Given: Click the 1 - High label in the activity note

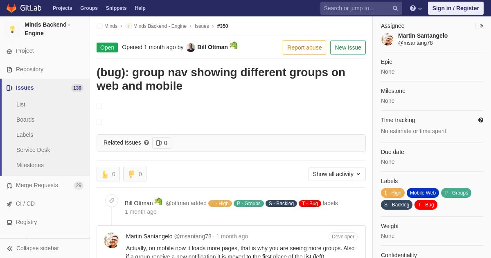Looking at the screenshot, I should click(x=220, y=204).
